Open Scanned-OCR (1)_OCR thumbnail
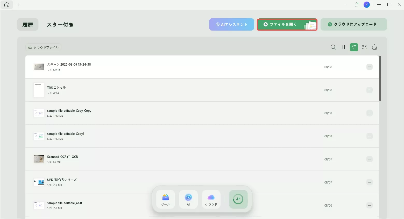 point(39,159)
